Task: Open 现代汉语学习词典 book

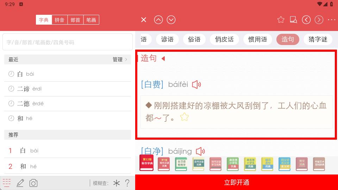Action: [215, 164]
